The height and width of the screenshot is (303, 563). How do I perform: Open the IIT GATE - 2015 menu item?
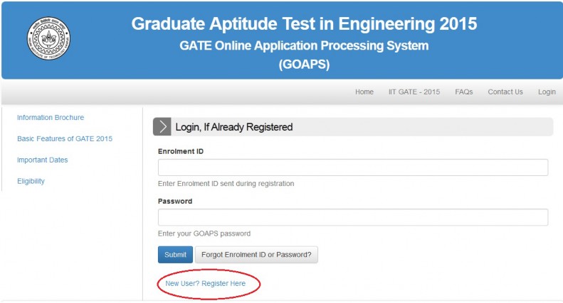click(414, 92)
